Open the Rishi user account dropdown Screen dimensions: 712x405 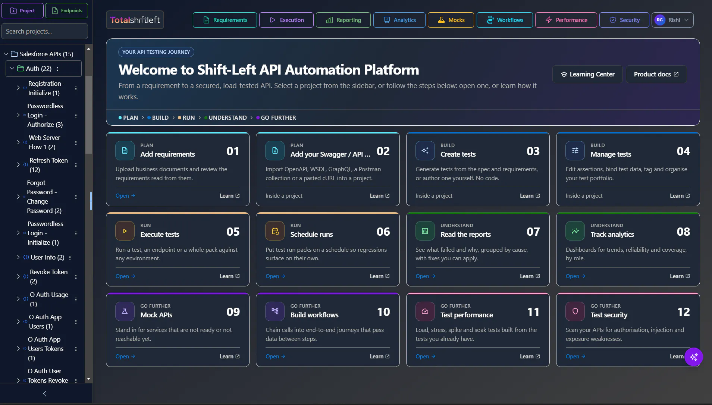click(x=672, y=20)
